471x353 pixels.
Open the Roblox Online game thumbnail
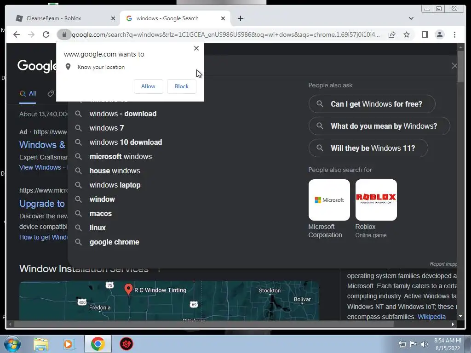376,200
